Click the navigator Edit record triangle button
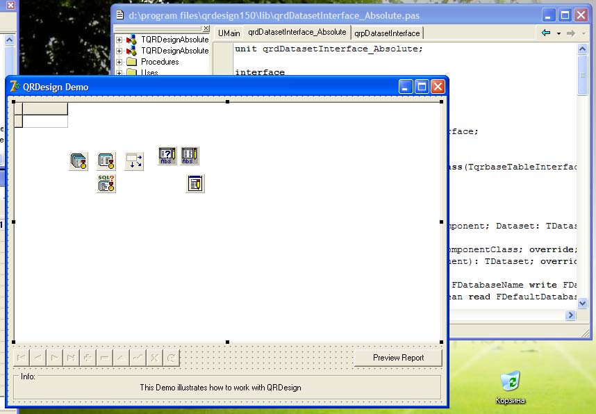 point(122,358)
